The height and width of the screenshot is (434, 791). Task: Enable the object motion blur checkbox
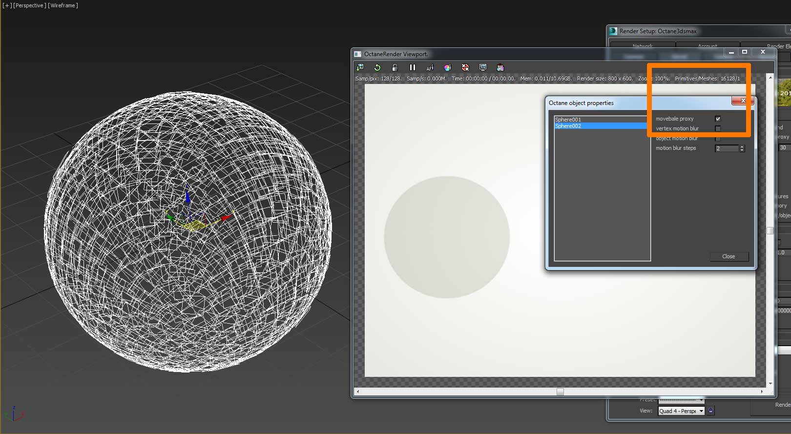pos(718,138)
